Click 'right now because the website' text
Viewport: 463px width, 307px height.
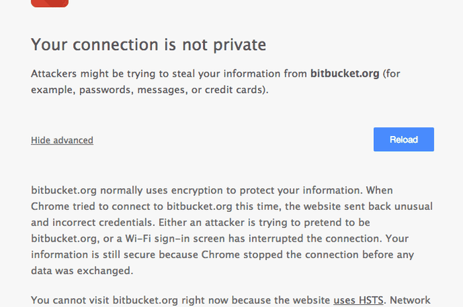pyautogui.click(x=256, y=300)
